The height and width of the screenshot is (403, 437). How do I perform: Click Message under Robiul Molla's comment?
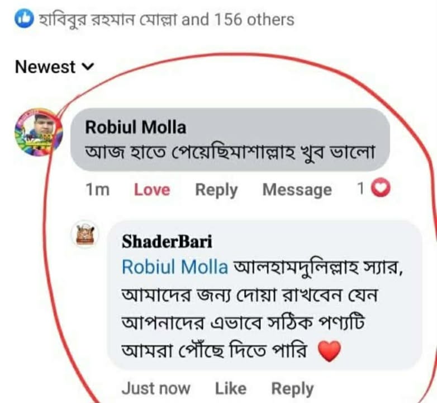[x=297, y=190]
